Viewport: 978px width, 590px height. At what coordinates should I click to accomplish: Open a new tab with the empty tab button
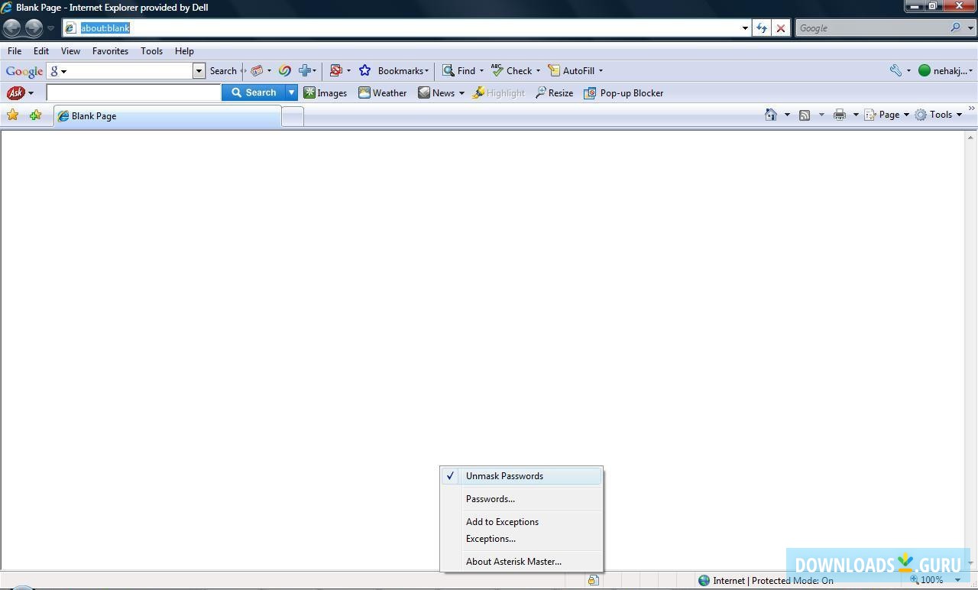(x=293, y=116)
